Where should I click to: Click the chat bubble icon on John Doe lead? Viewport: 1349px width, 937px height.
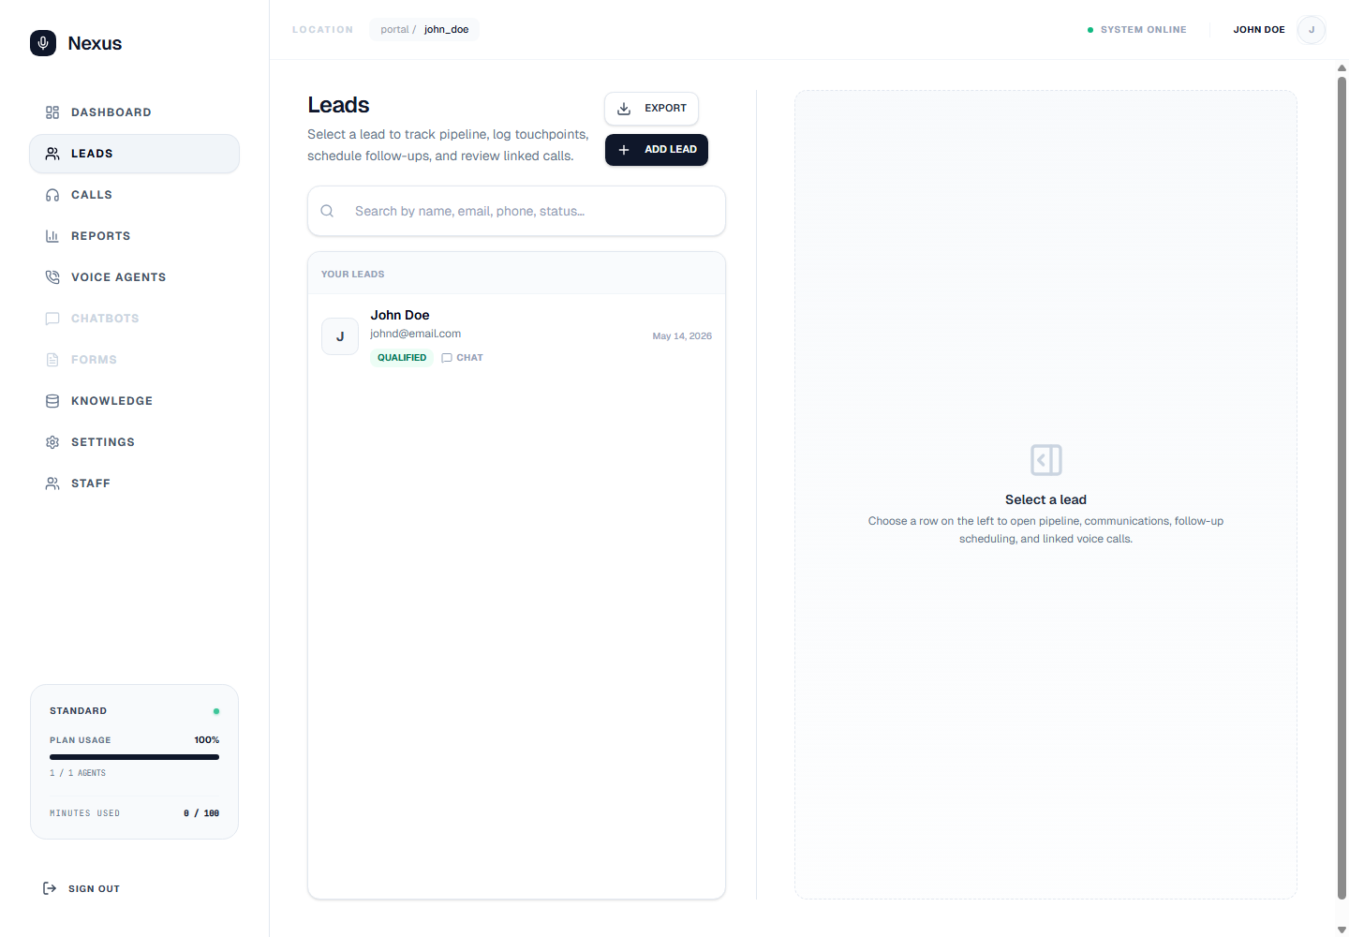447,358
